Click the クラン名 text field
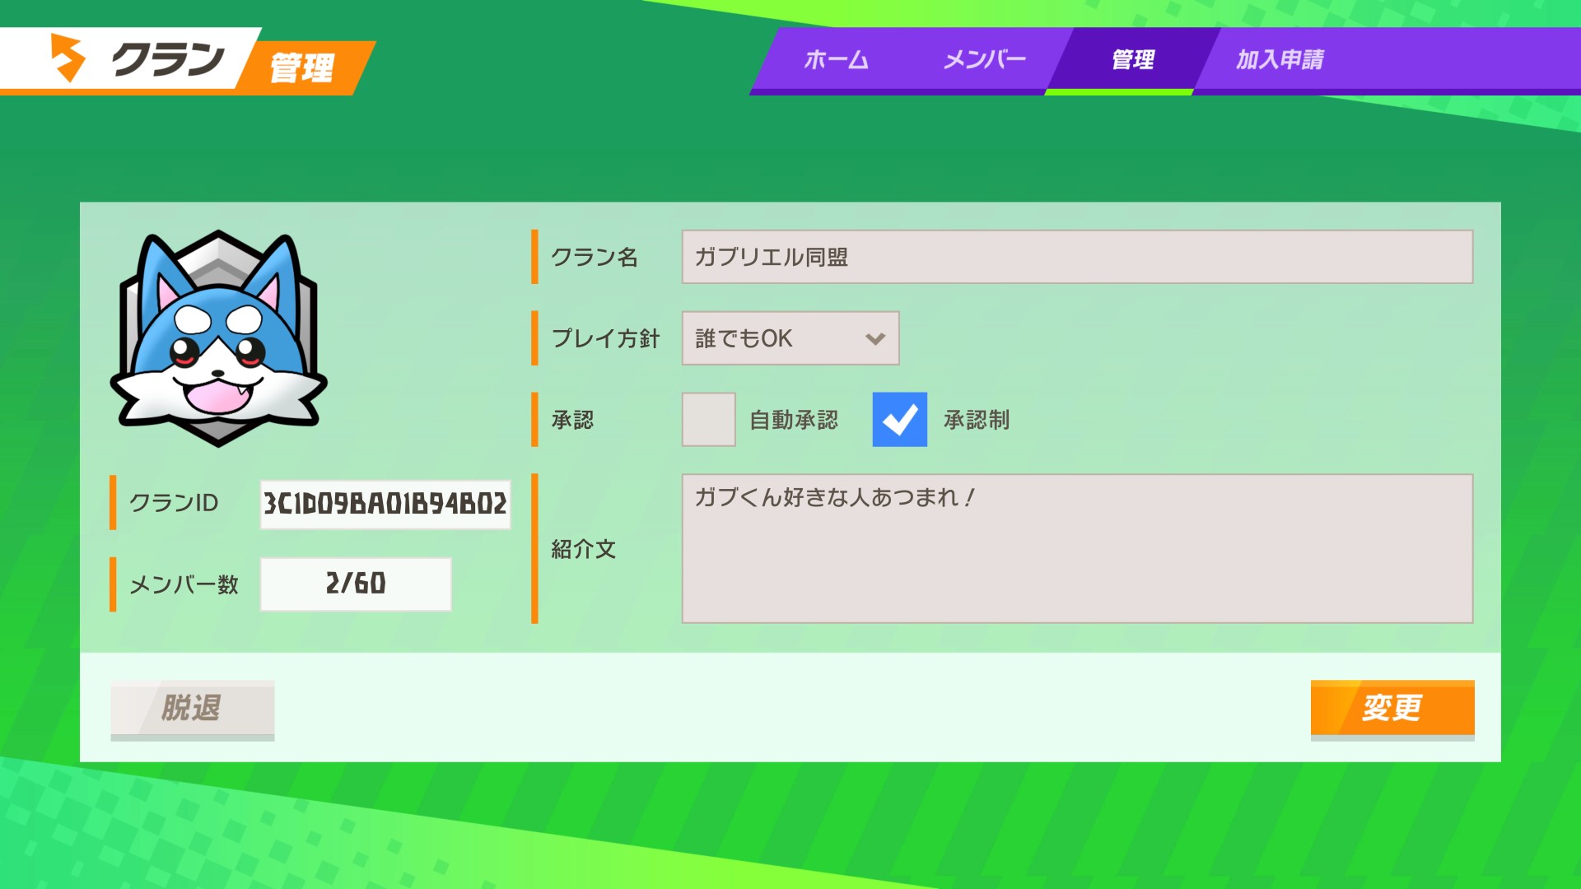 [x=1076, y=257]
